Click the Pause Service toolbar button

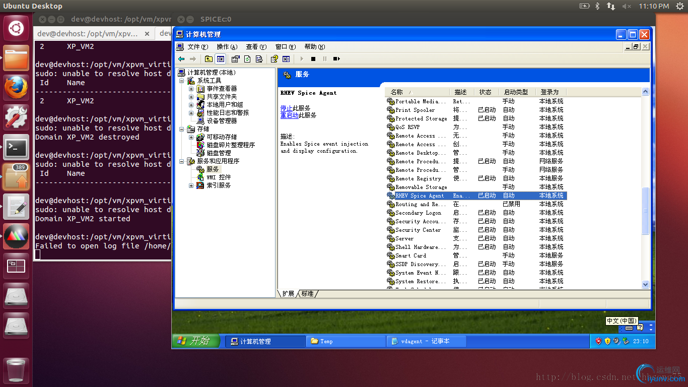point(325,59)
